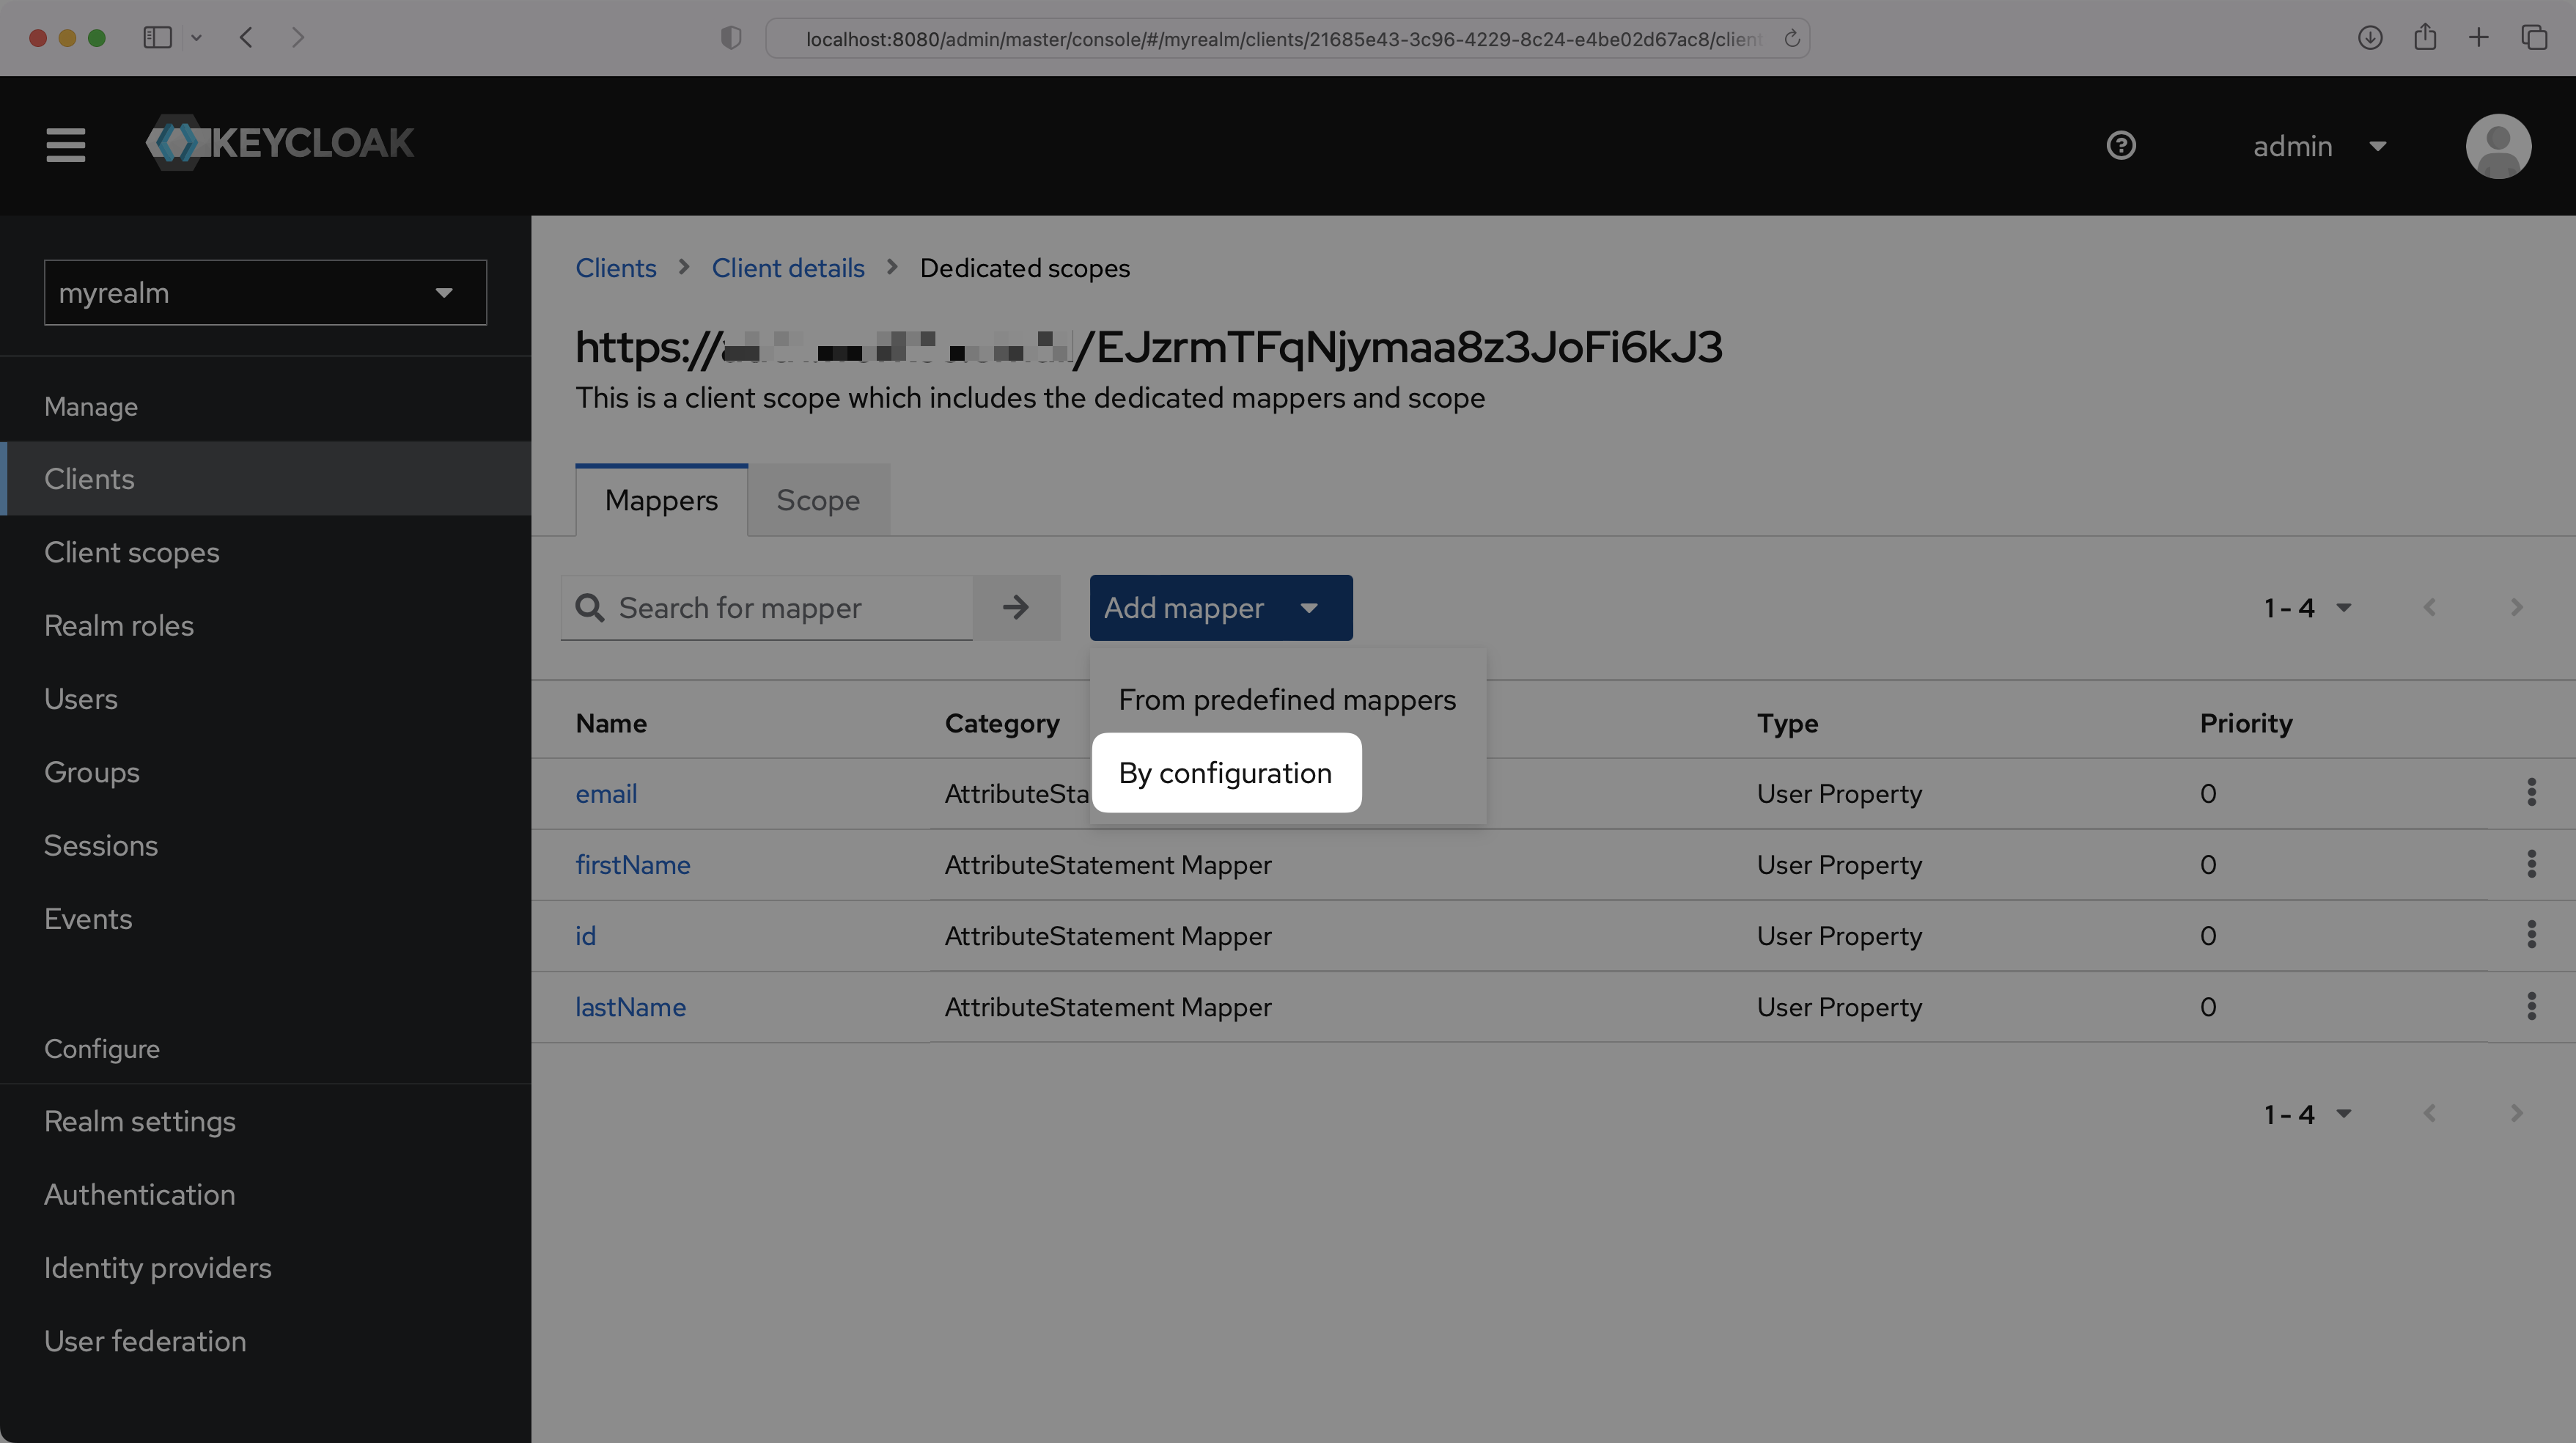
Task: Expand the admin account dropdown
Action: click(x=2378, y=146)
